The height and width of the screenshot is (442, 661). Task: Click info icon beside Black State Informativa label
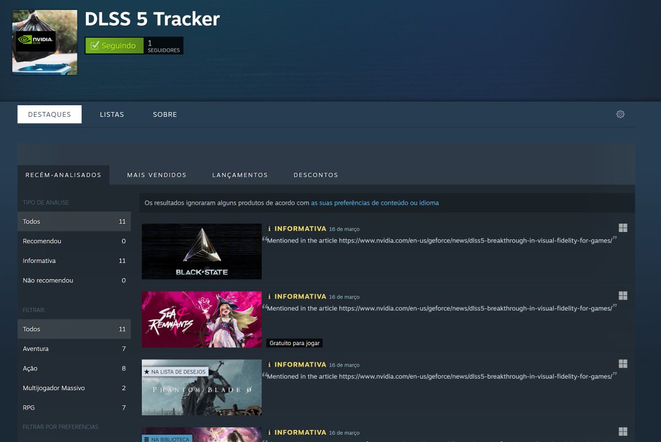(269, 228)
